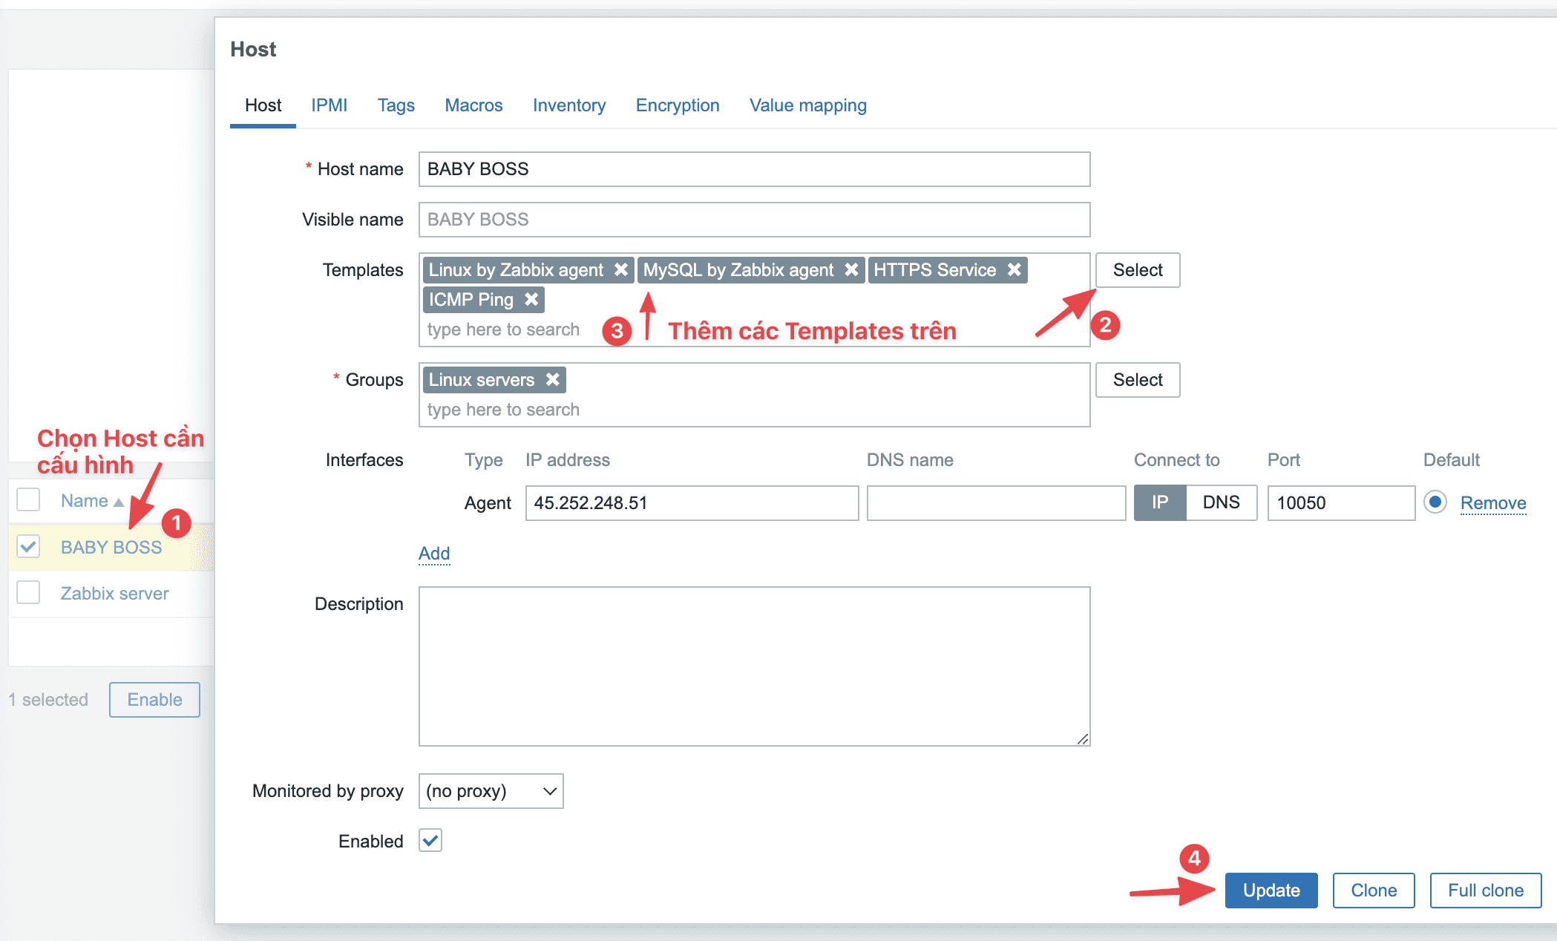This screenshot has height=941, width=1557.
Task: Click the Linux by Zabbix agent tag text
Action: click(516, 270)
